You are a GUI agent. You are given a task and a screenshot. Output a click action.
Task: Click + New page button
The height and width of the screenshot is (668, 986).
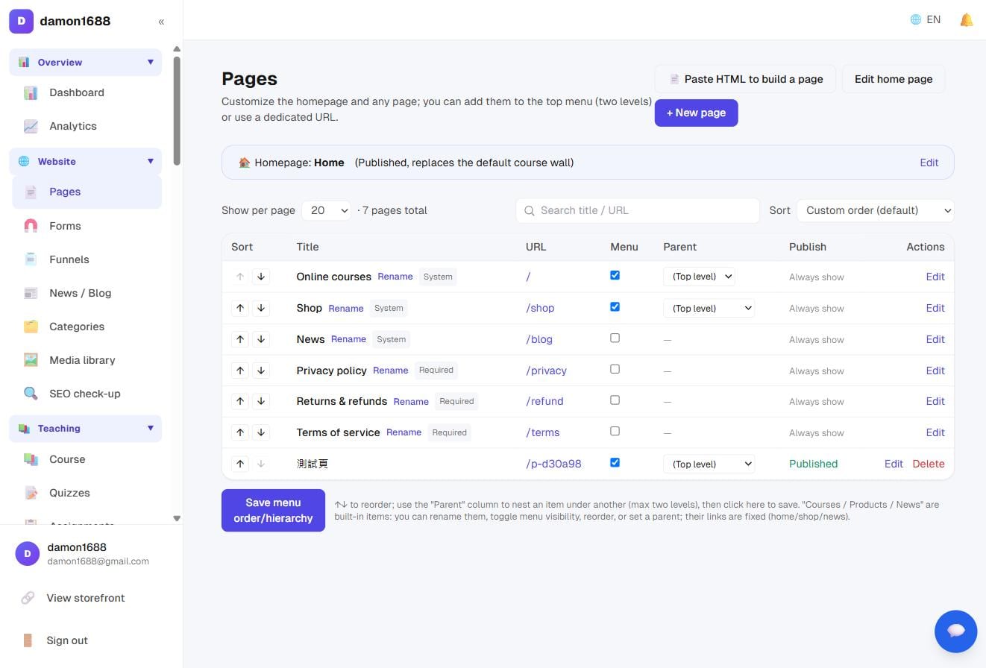pyautogui.click(x=696, y=113)
